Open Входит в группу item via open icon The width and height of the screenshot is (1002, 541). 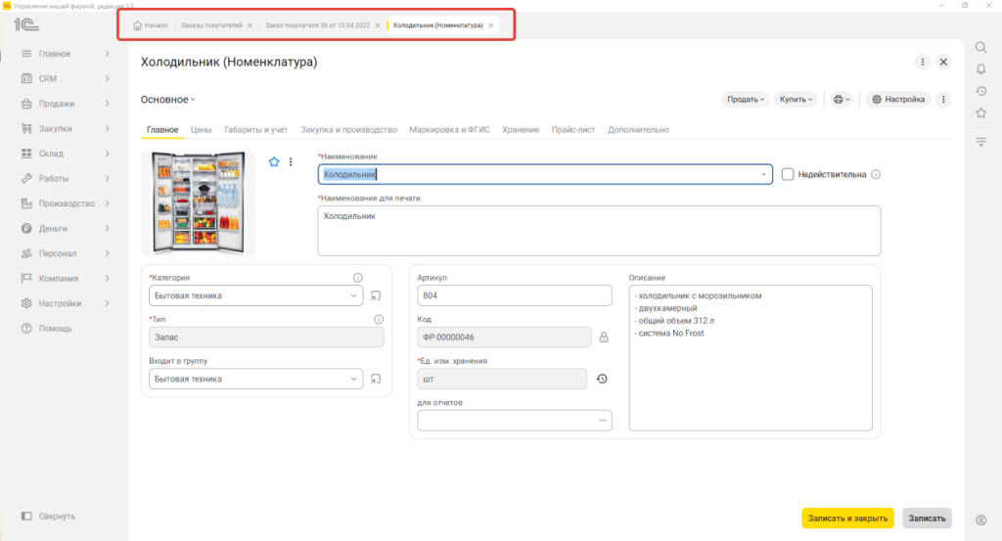[x=376, y=379]
